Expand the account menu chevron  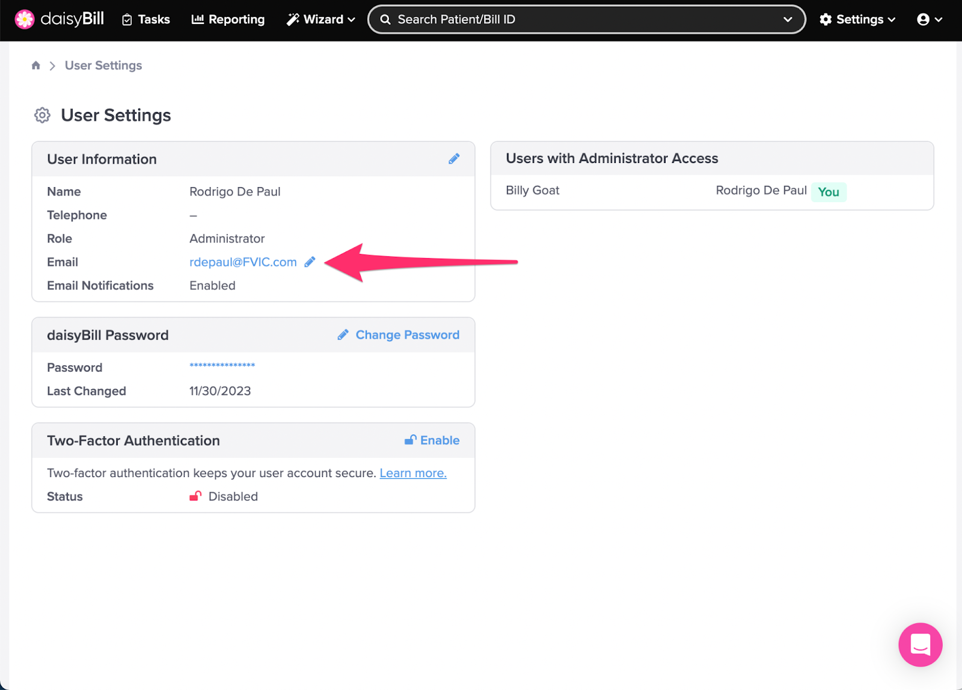pyautogui.click(x=938, y=19)
